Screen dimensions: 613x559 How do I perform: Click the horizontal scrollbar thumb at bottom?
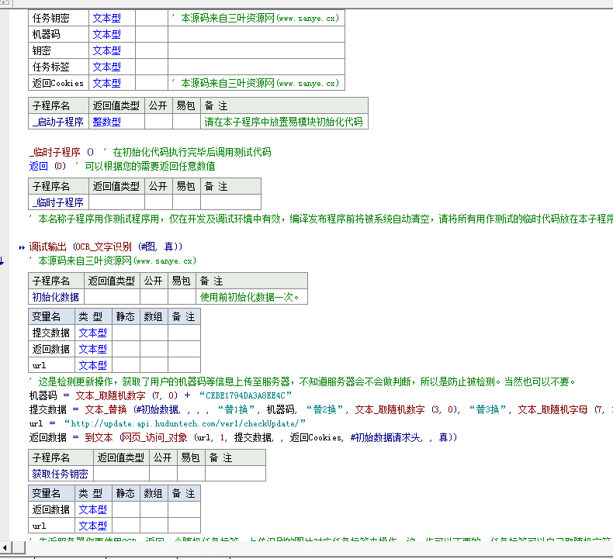click(x=18, y=547)
